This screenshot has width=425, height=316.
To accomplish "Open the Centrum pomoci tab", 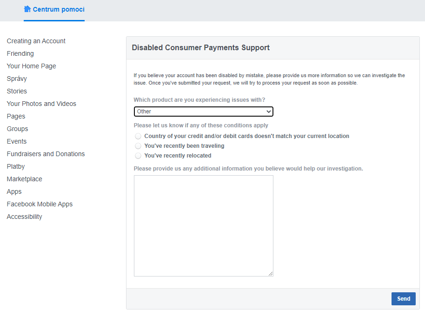I will click(x=54, y=9).
